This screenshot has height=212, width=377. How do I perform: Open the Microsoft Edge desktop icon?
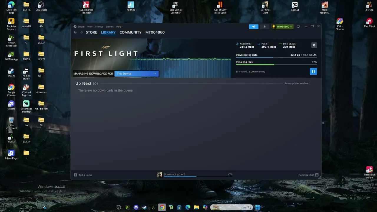click(11, 8)
